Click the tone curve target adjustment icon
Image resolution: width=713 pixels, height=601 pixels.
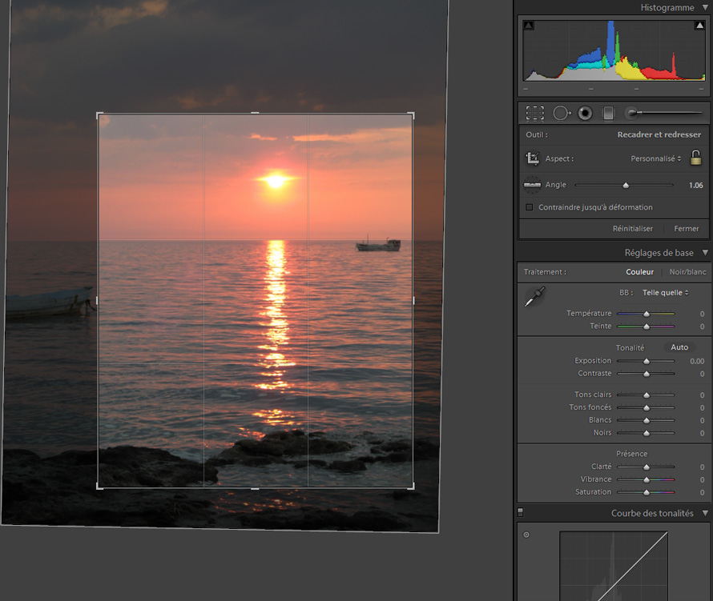click(x=526, y=535)
